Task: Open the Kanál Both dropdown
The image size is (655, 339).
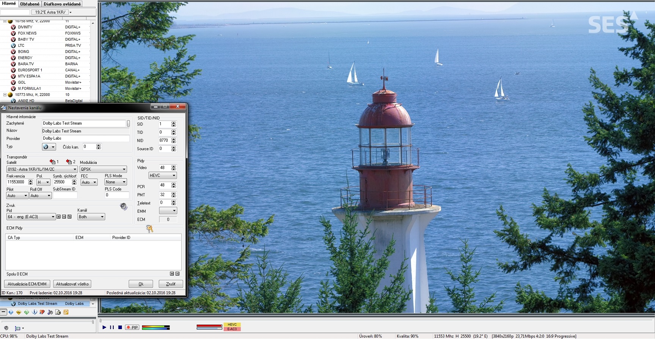Action: (x=91, y=217)
